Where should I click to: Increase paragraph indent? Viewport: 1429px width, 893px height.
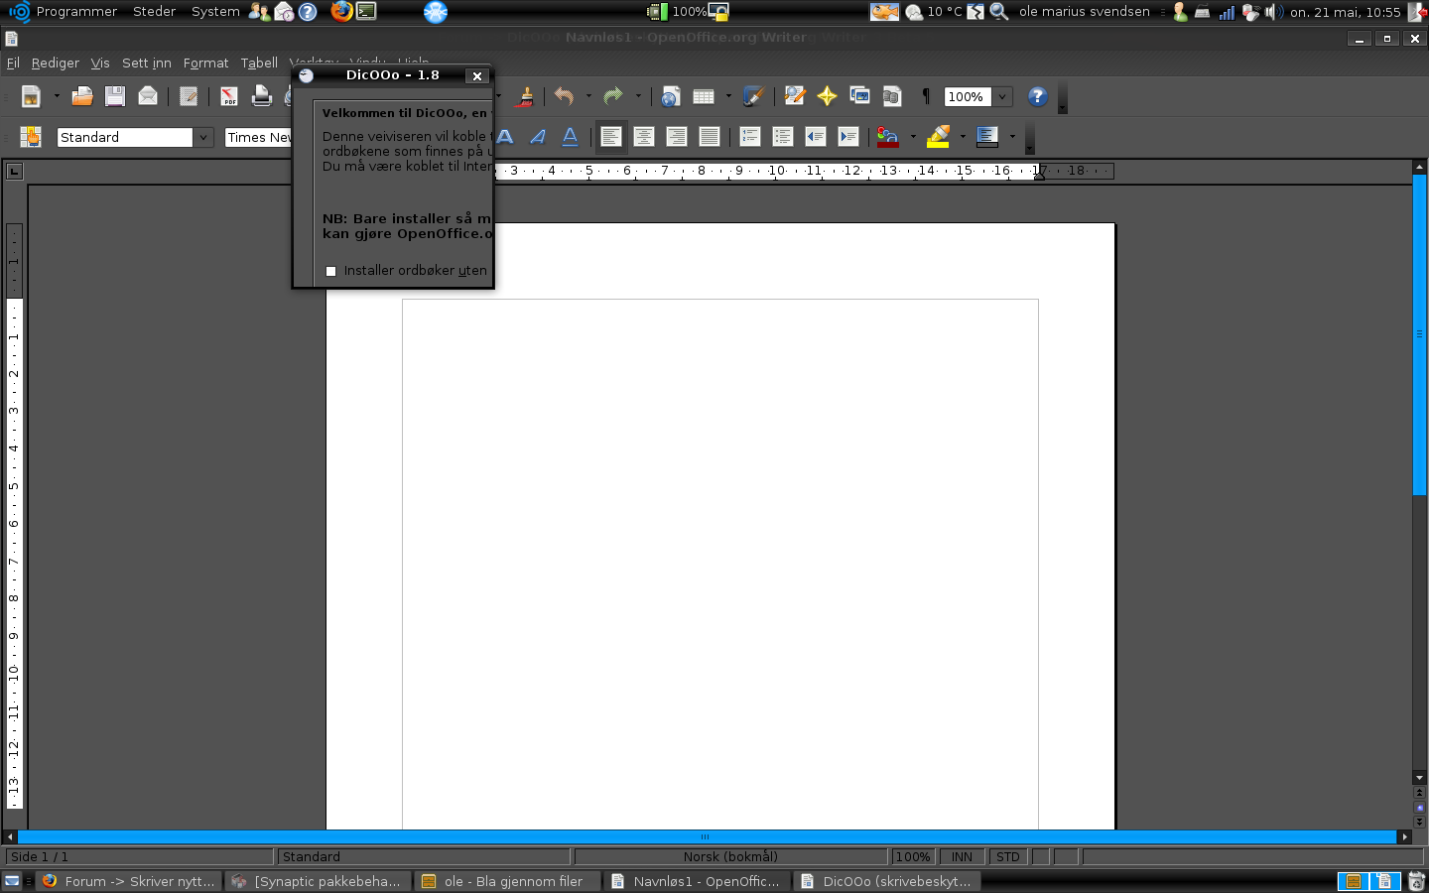point(848,137)
